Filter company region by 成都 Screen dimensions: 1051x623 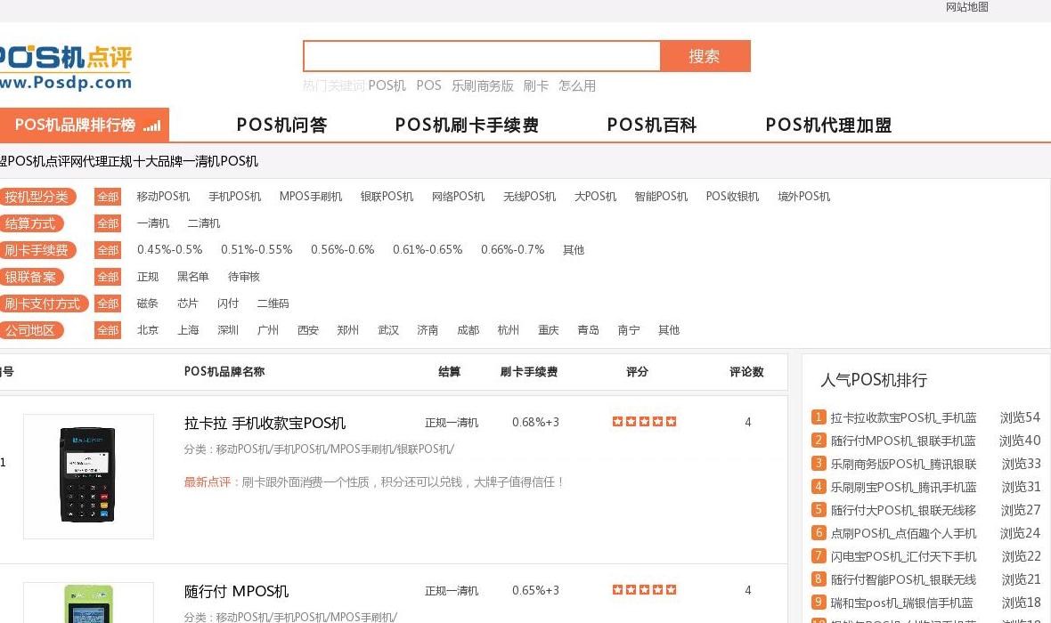click(x=468, y=330)
